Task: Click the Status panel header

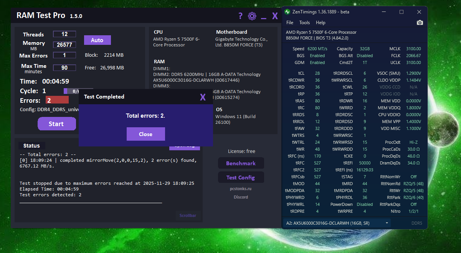Action: point(31,146)
